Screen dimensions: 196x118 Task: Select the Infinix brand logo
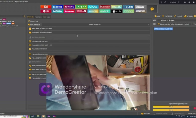pos(128,11)
